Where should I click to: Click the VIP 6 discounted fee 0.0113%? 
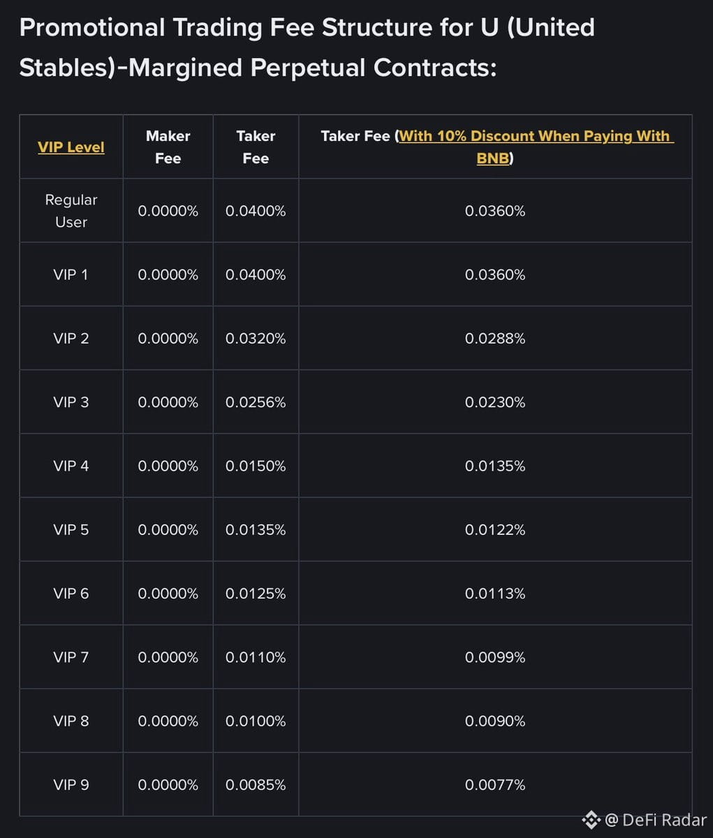[495, 594]
